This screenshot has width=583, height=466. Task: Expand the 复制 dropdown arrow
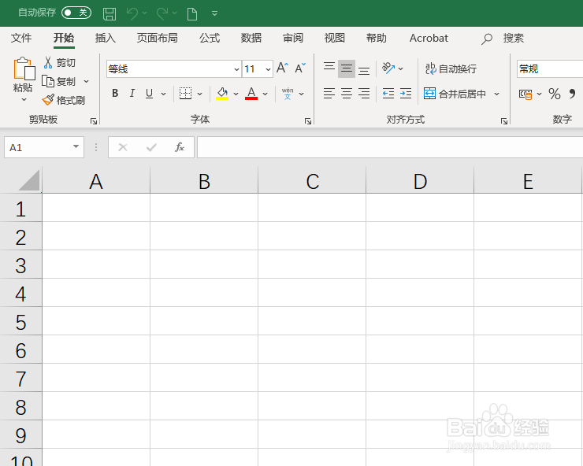click(86, 81)
